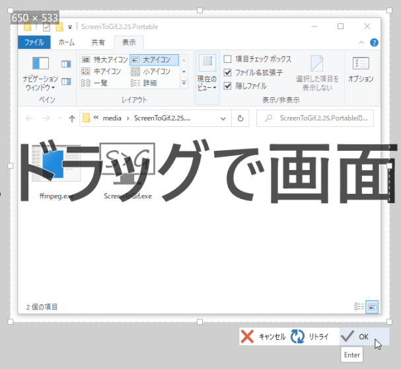401x369 pixels.
Task: Select the 表示 ribbon tab
Action: 129,42
